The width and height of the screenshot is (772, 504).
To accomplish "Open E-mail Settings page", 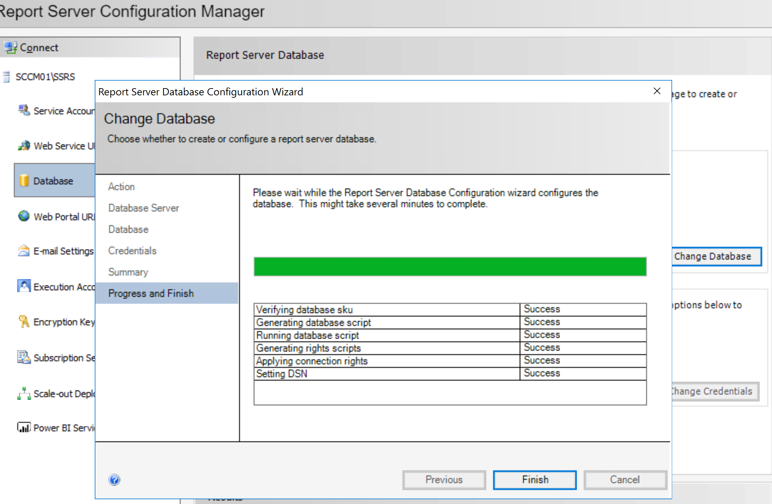I will coord(58,250).
